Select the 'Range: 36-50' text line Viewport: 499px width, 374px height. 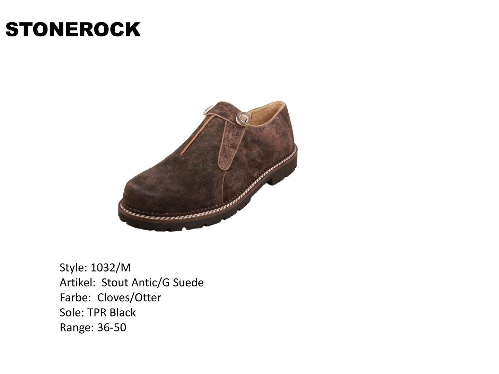tap(93, 327)
